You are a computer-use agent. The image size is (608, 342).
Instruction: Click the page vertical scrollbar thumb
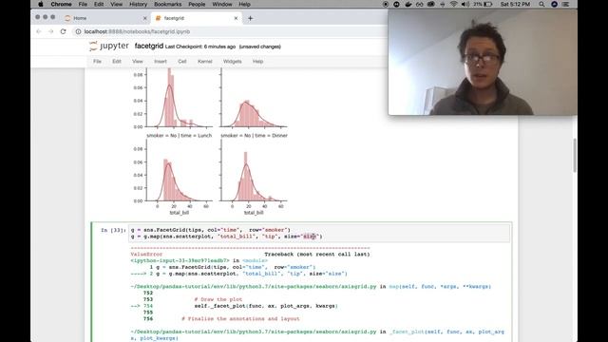[574, 155]
